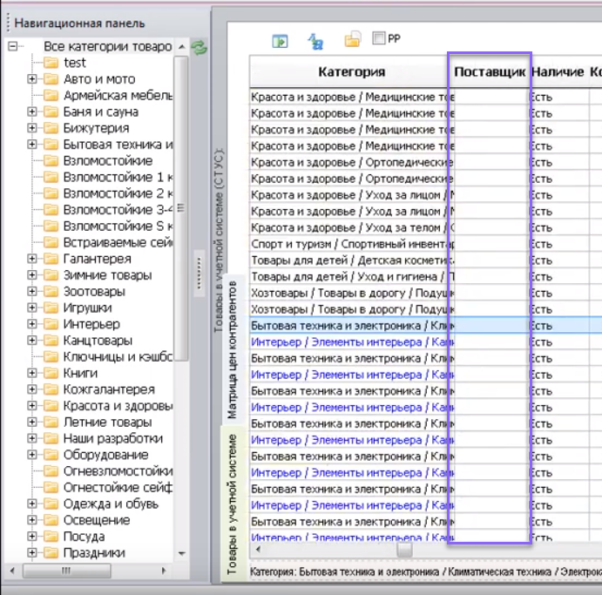Click the folder icon beside Взломостойкие 1 к

point(51,177)
